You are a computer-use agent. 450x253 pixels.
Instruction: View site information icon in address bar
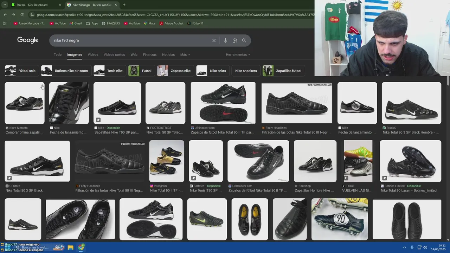[32, 15]
